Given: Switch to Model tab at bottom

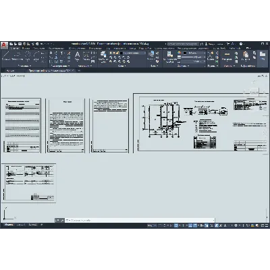Looking at the screenshot, I should point(9,225).
